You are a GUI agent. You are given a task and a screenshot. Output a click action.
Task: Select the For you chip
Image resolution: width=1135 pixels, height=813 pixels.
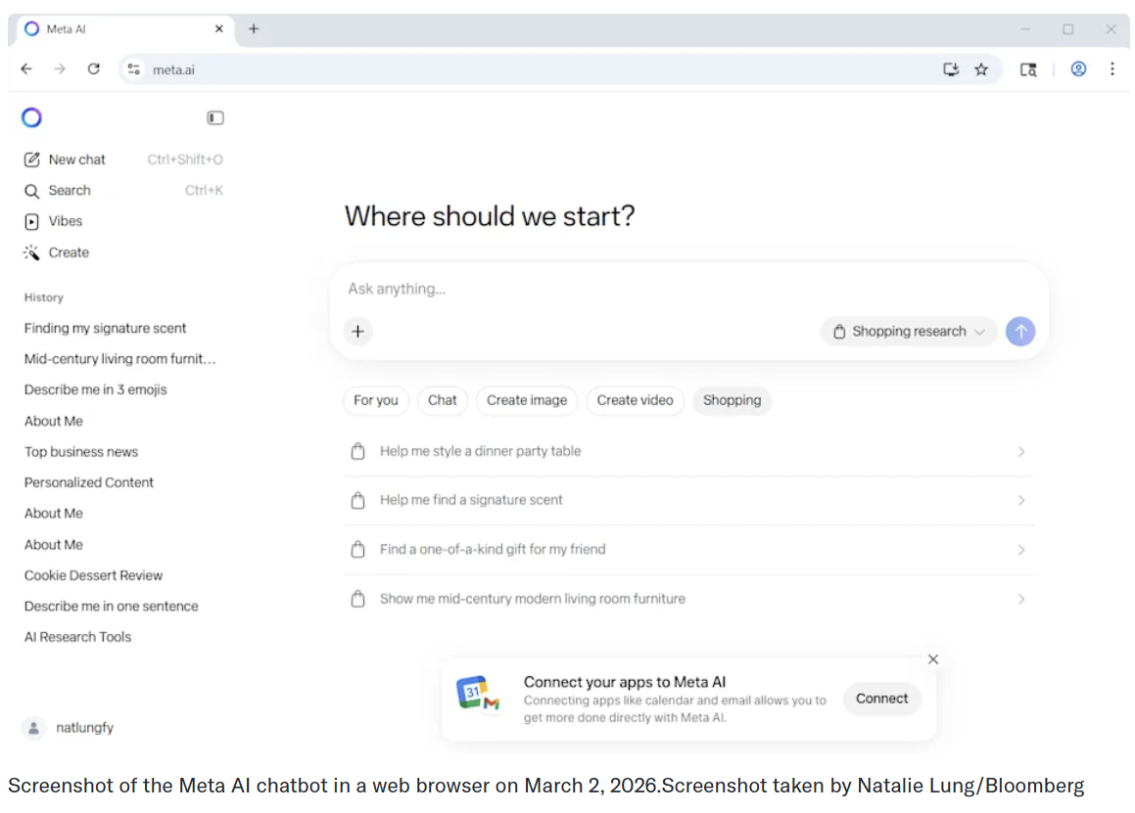click(376, 400)
